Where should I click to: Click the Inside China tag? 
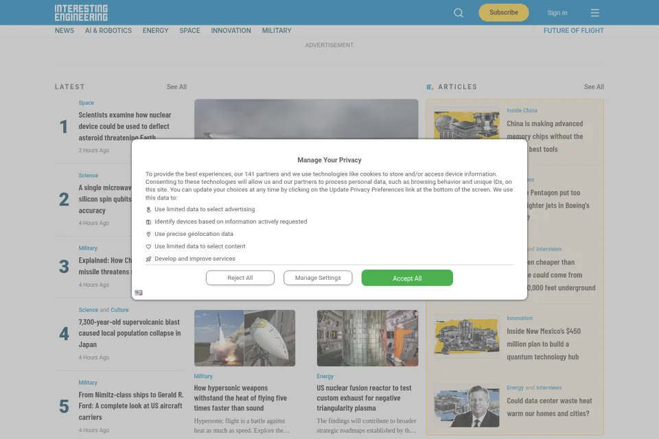(522, 110)
